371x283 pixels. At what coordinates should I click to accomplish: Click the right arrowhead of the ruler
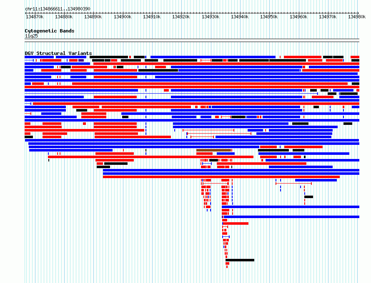(358, 13)
